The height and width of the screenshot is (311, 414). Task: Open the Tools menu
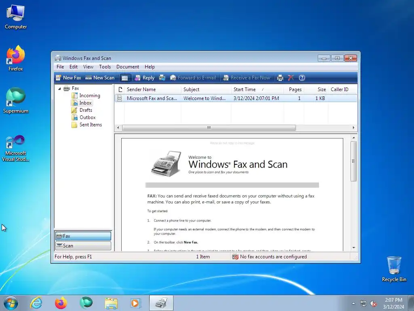[105, 67]
